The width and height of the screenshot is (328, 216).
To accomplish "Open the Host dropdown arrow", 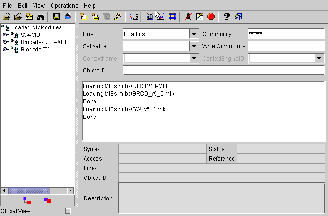I will 194,34.
